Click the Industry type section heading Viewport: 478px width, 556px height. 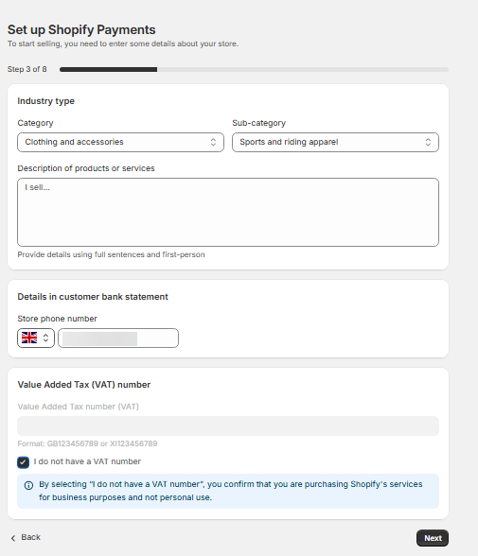[x=45, y=101]
